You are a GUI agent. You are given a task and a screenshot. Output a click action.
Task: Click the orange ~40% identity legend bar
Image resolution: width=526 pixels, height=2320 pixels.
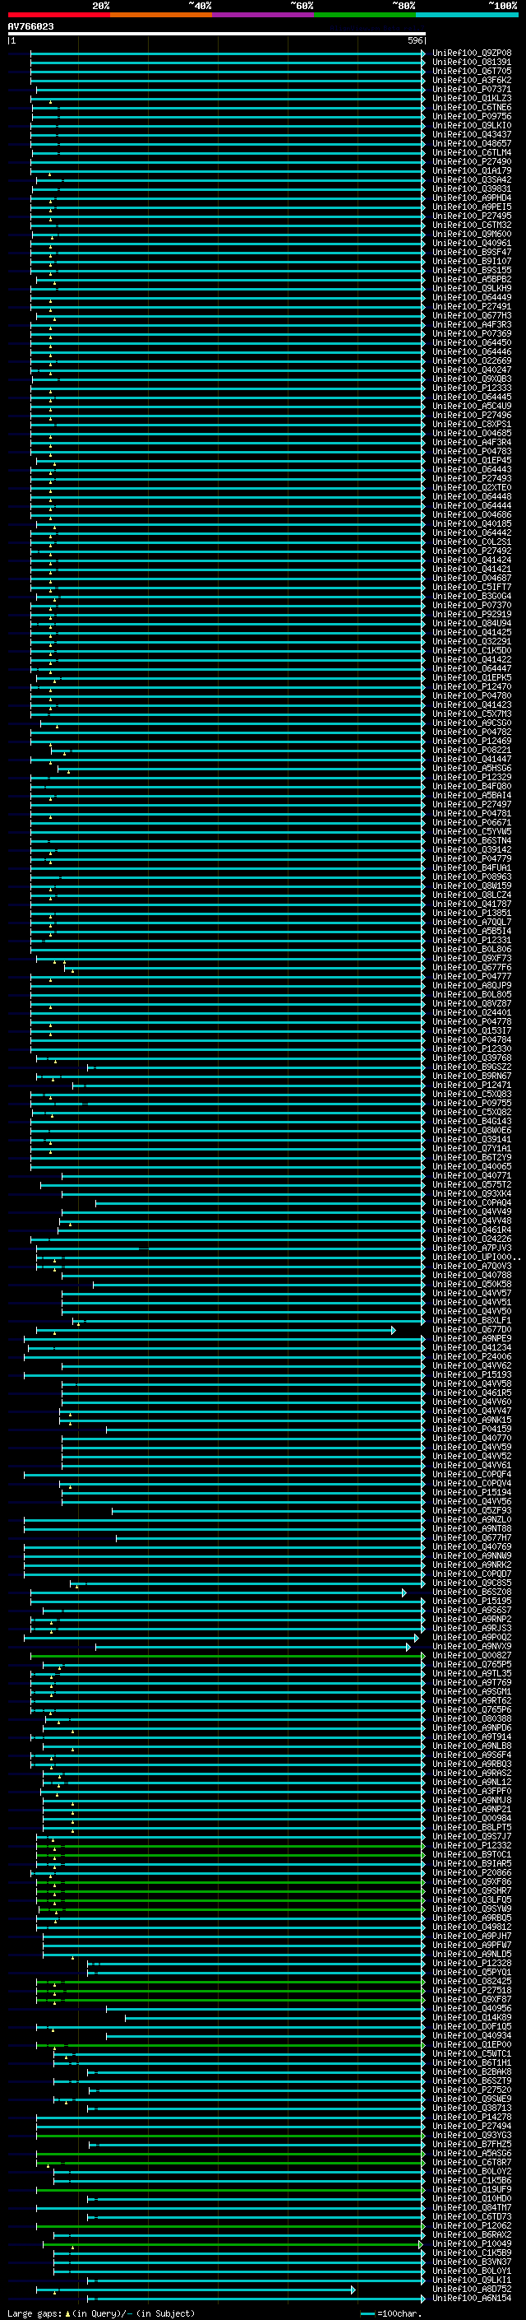(x=161, y=15)
